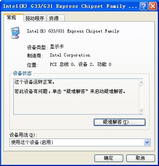Click the 疑难解答(T)... button

tap(120, 122)
